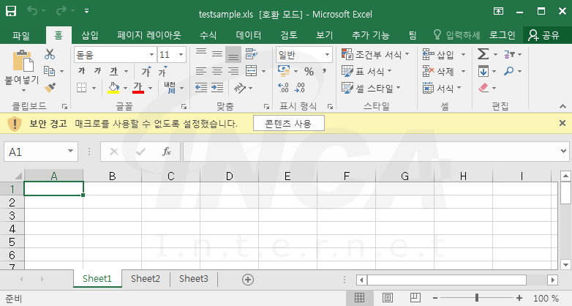Switch to the 검토 review tab
This screenshot has width=572, height=306.
[289, 35]
